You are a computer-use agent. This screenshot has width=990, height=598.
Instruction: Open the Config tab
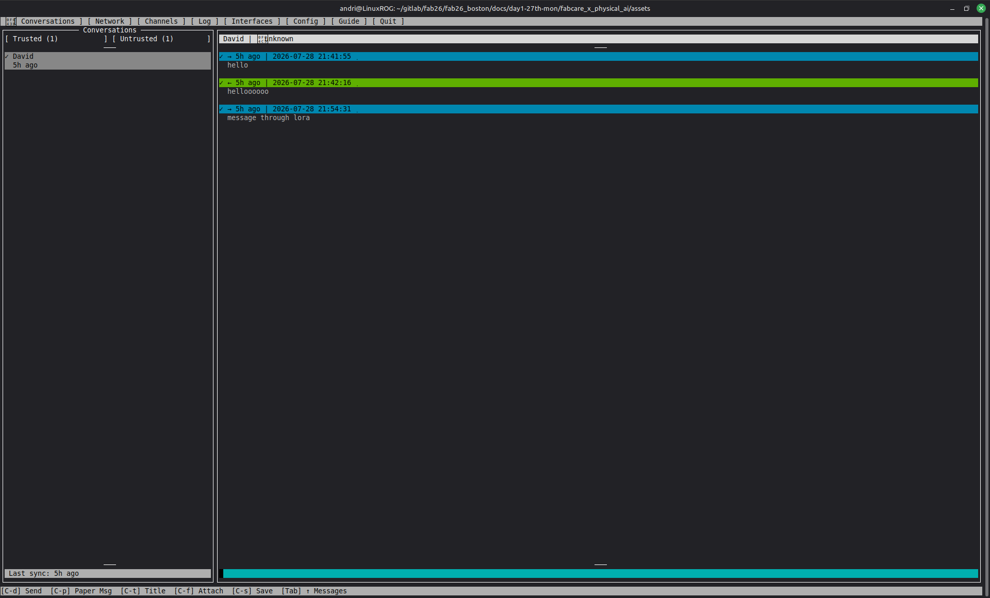(x=306, y=21)
